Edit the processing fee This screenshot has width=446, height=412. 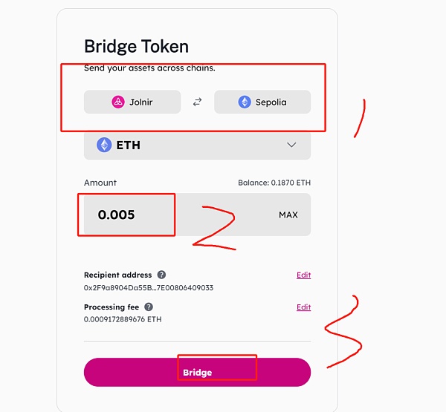[303, 307]
